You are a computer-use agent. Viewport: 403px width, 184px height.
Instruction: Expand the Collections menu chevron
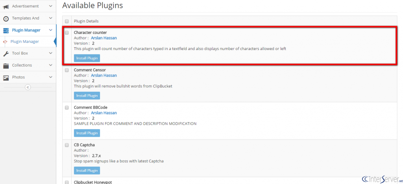click(51, 65)
